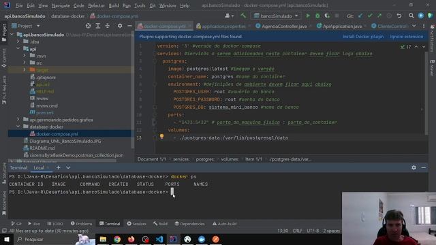Open terminal settings gear
Viewport: 436px width, 245px height.
click(x=414, y=167)
